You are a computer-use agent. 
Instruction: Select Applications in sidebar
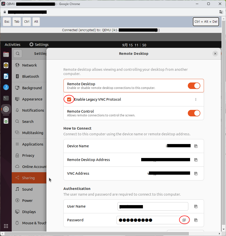pyautogui.click(x=29, y=144)
